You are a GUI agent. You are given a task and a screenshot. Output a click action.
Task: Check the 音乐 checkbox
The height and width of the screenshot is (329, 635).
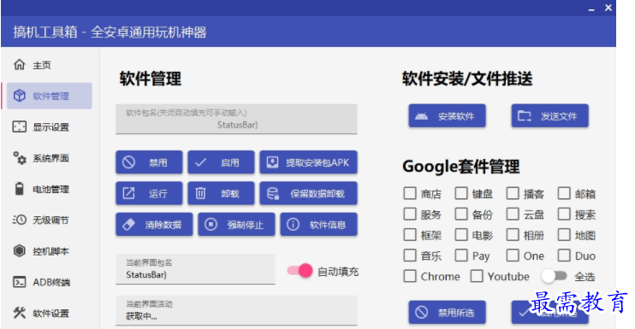(x=410, y=256)
